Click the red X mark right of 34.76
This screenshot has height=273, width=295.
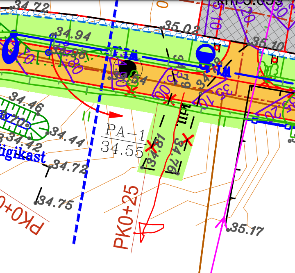pos(188,139)
